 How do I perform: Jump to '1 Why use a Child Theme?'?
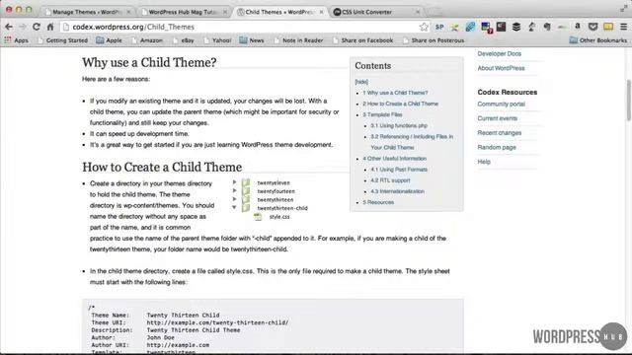395,93
